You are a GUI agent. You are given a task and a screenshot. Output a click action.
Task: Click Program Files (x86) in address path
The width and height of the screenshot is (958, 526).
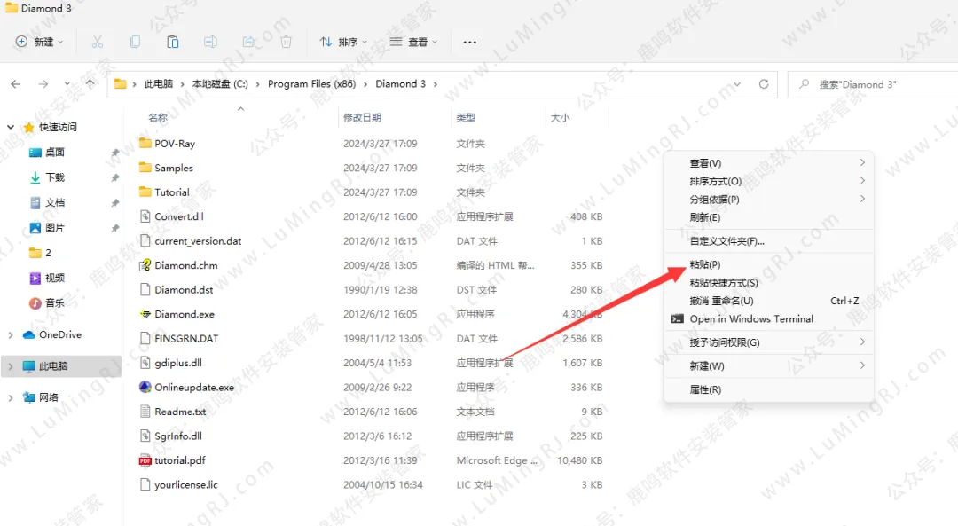310,84
